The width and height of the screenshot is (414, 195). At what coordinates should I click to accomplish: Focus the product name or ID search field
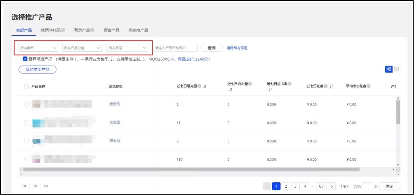point(175,48)
